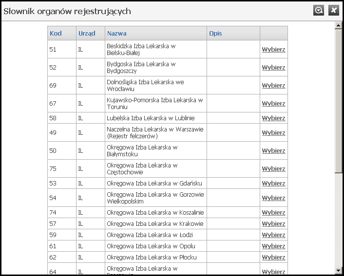Select Wybierz for Izba Lekarska w Krakowie
Viewport: 344px width, 276px height.
273,224
